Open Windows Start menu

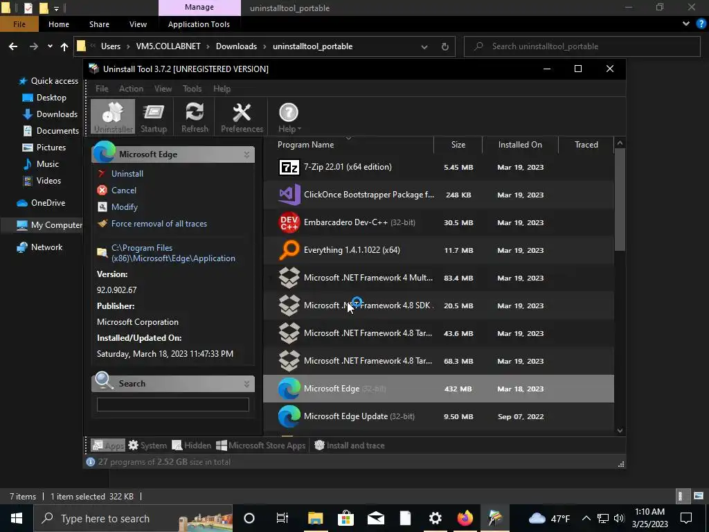coord(17,518)
